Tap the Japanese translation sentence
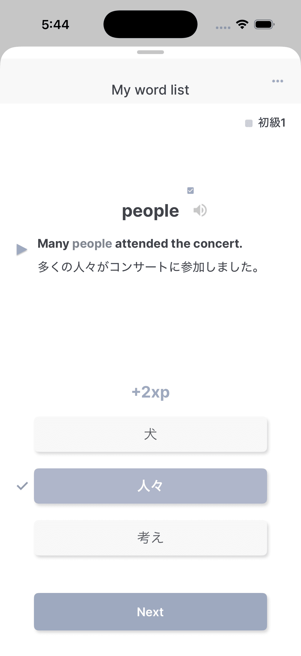The height and width of the screenshot is (656, 301). (149, 267)
